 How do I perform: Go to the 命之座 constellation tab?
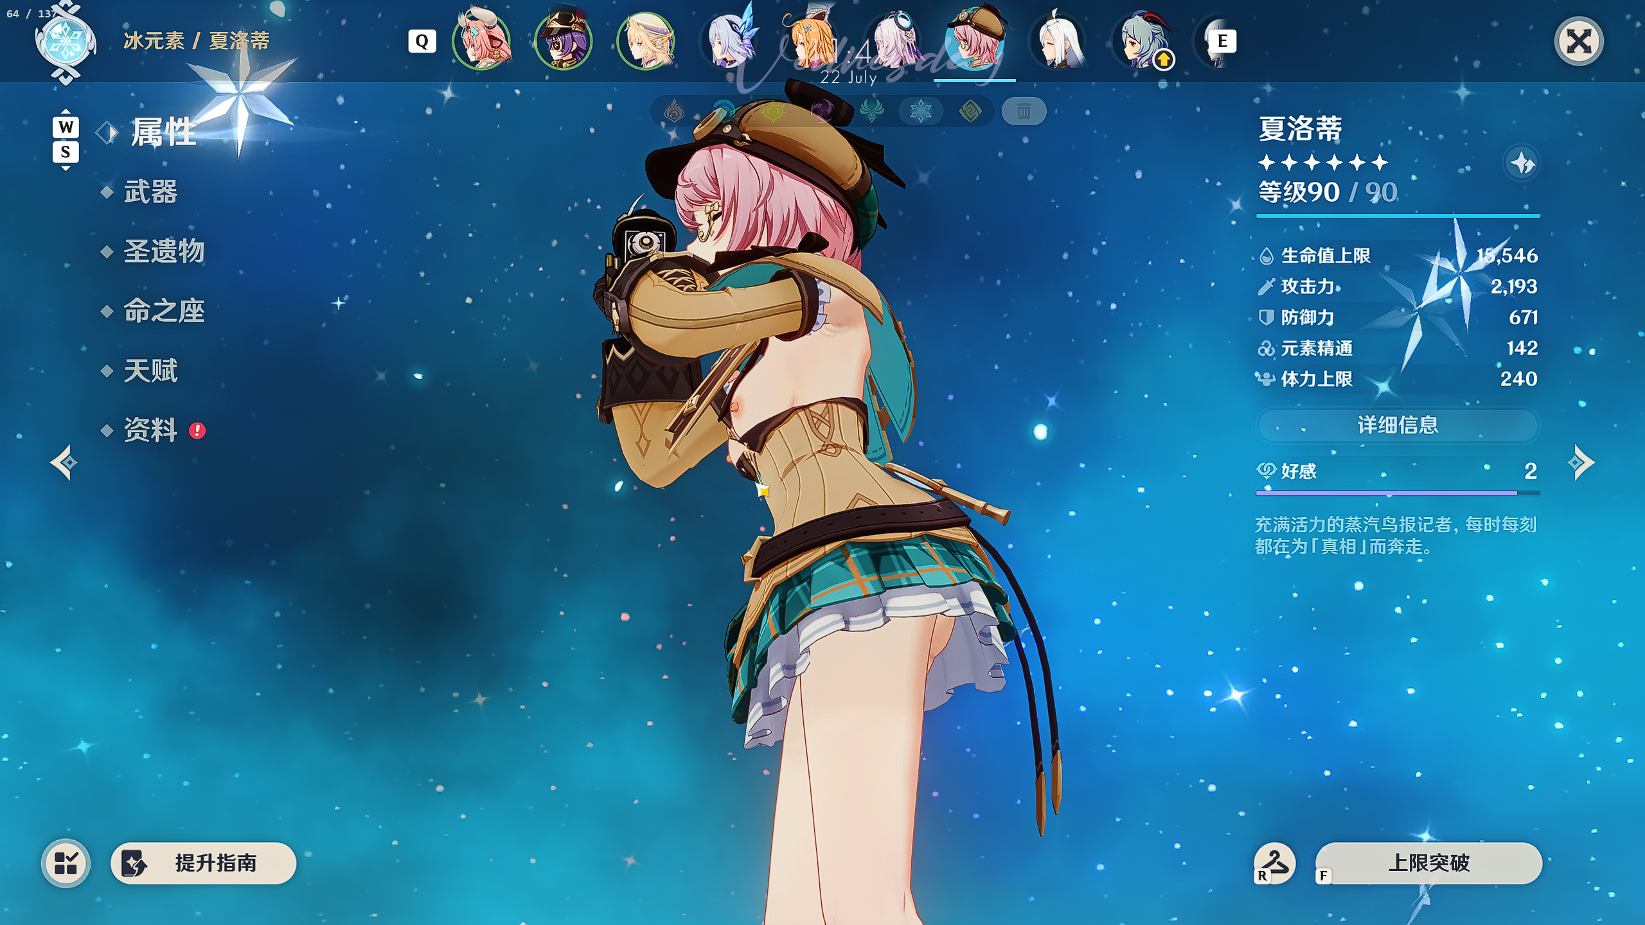coord(163,311)
